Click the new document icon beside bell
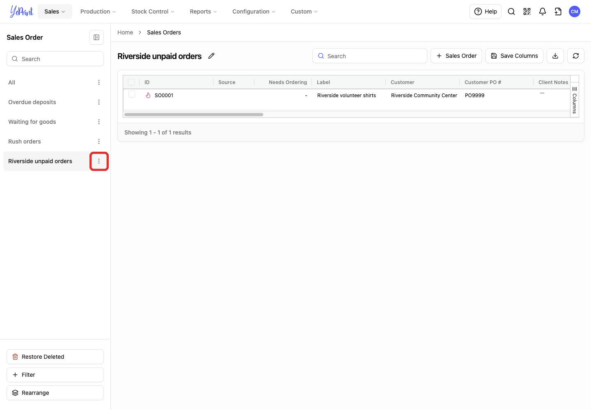The image size is (591, 410). [x=558, y=11]
